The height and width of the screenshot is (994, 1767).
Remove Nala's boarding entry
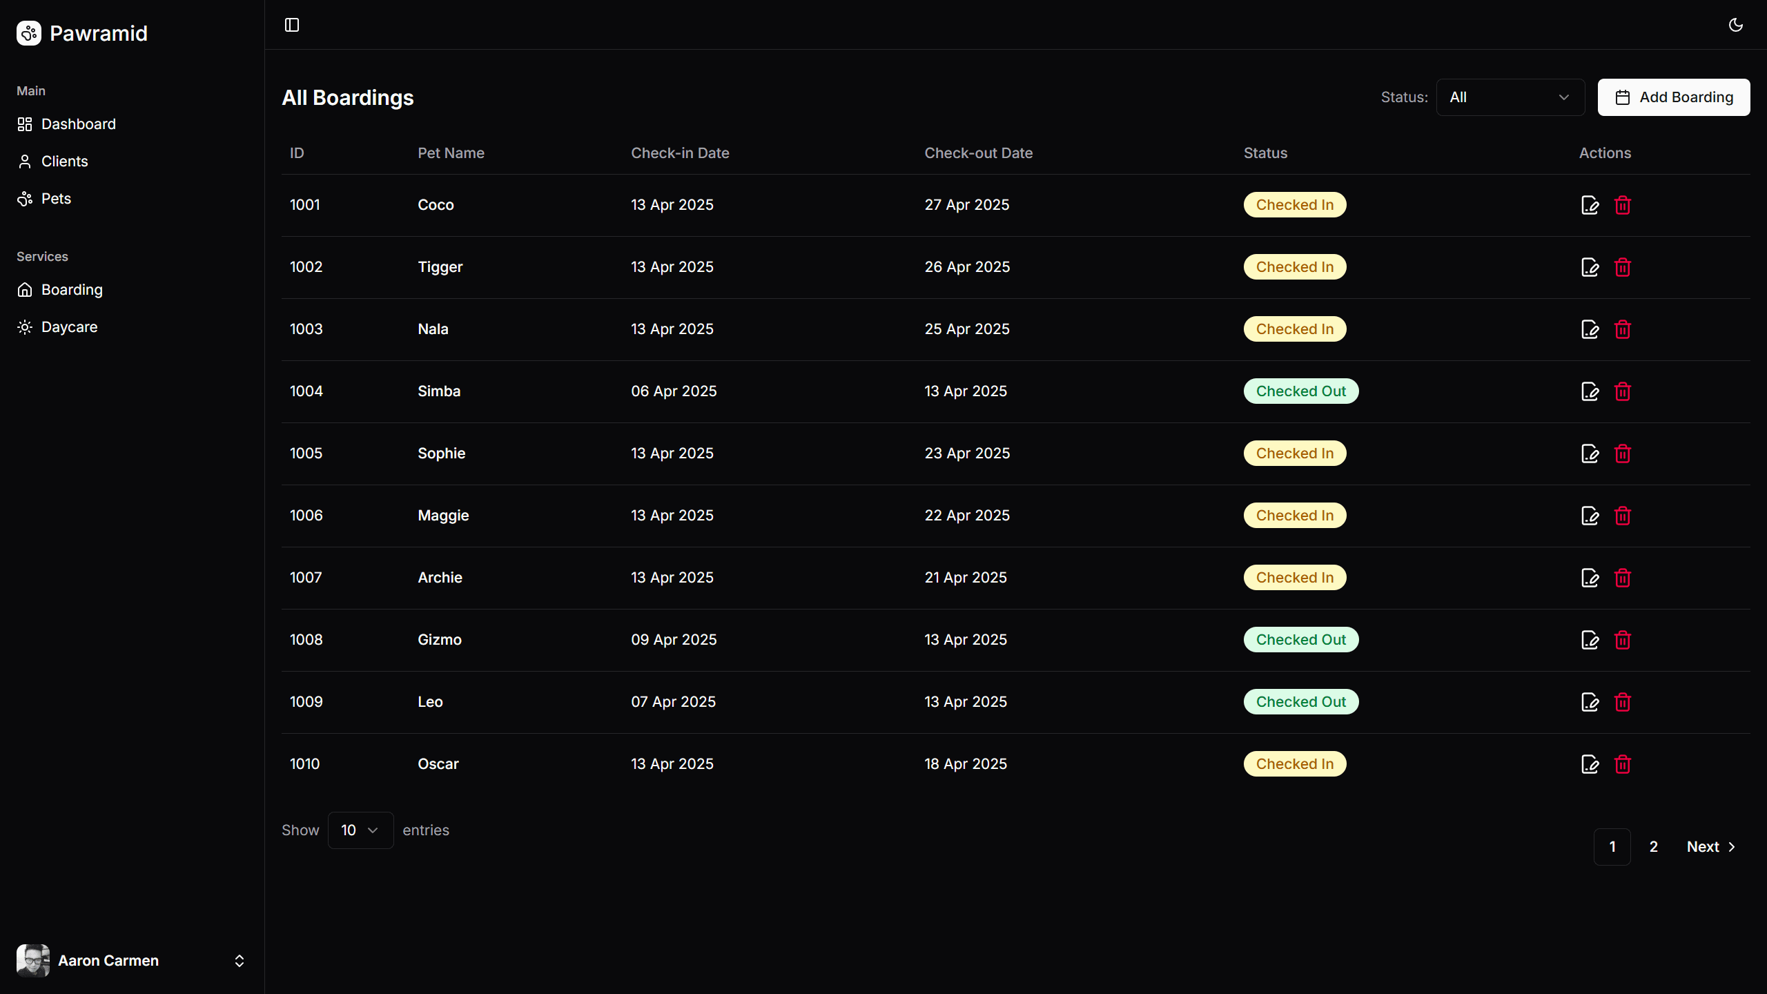[1623, 329]
